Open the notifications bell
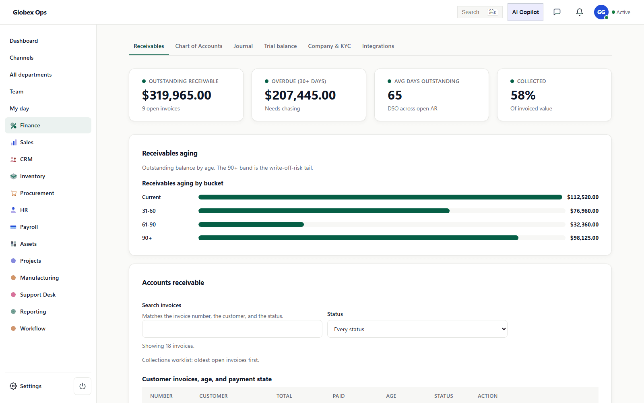This screenshot has height=403, width=644. (x=580, y=12)
